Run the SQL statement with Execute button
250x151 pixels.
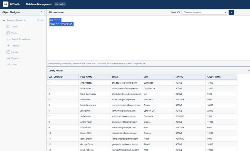tap(231, 12)
